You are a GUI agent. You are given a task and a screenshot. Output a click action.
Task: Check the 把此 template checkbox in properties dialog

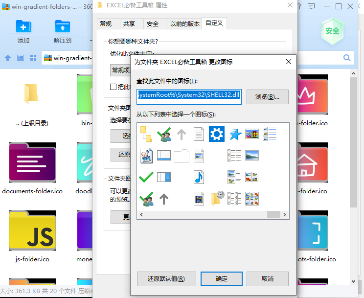pos(113,87)
